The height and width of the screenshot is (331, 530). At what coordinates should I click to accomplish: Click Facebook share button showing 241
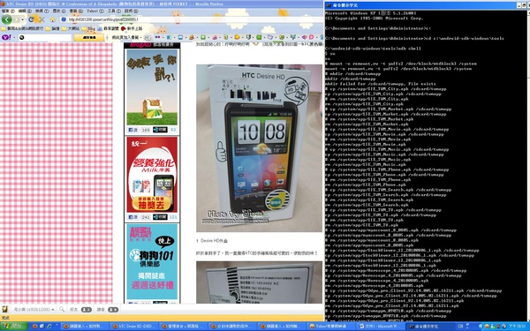(132, 217)
